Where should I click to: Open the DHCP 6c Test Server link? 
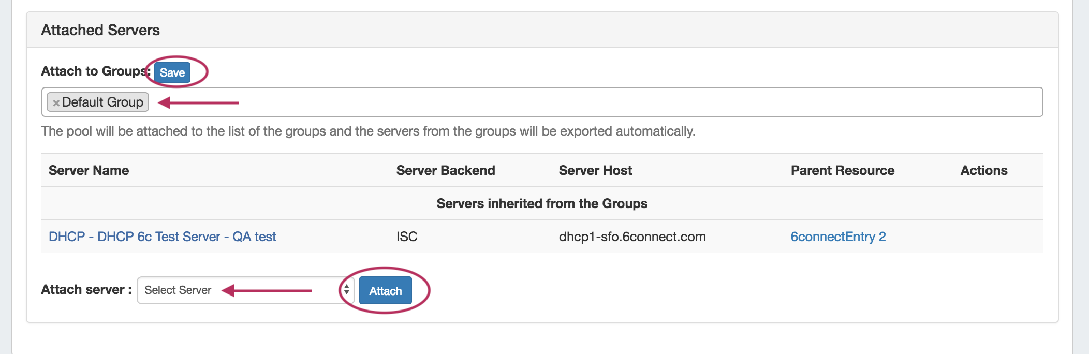[162, 237]
